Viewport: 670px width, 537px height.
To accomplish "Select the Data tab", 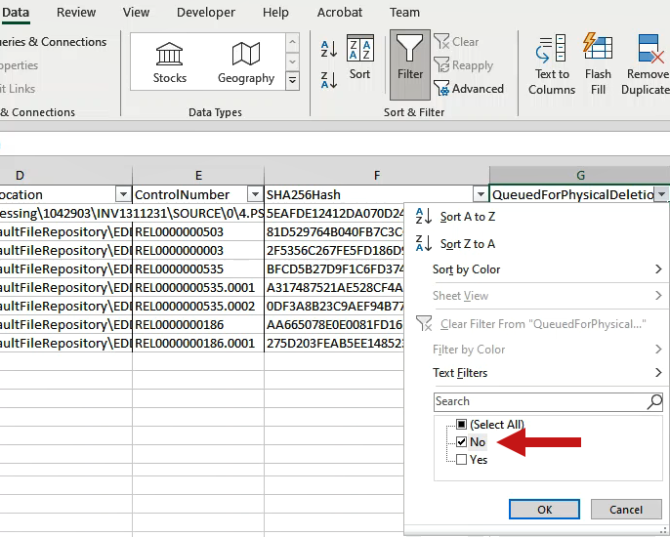I will coord(16,13).
